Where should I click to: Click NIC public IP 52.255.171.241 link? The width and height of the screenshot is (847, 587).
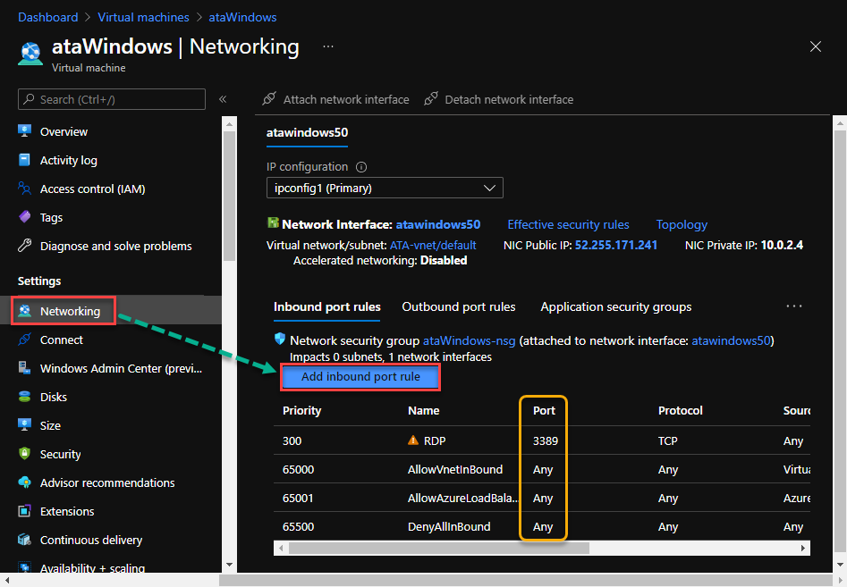coord(616,246)
